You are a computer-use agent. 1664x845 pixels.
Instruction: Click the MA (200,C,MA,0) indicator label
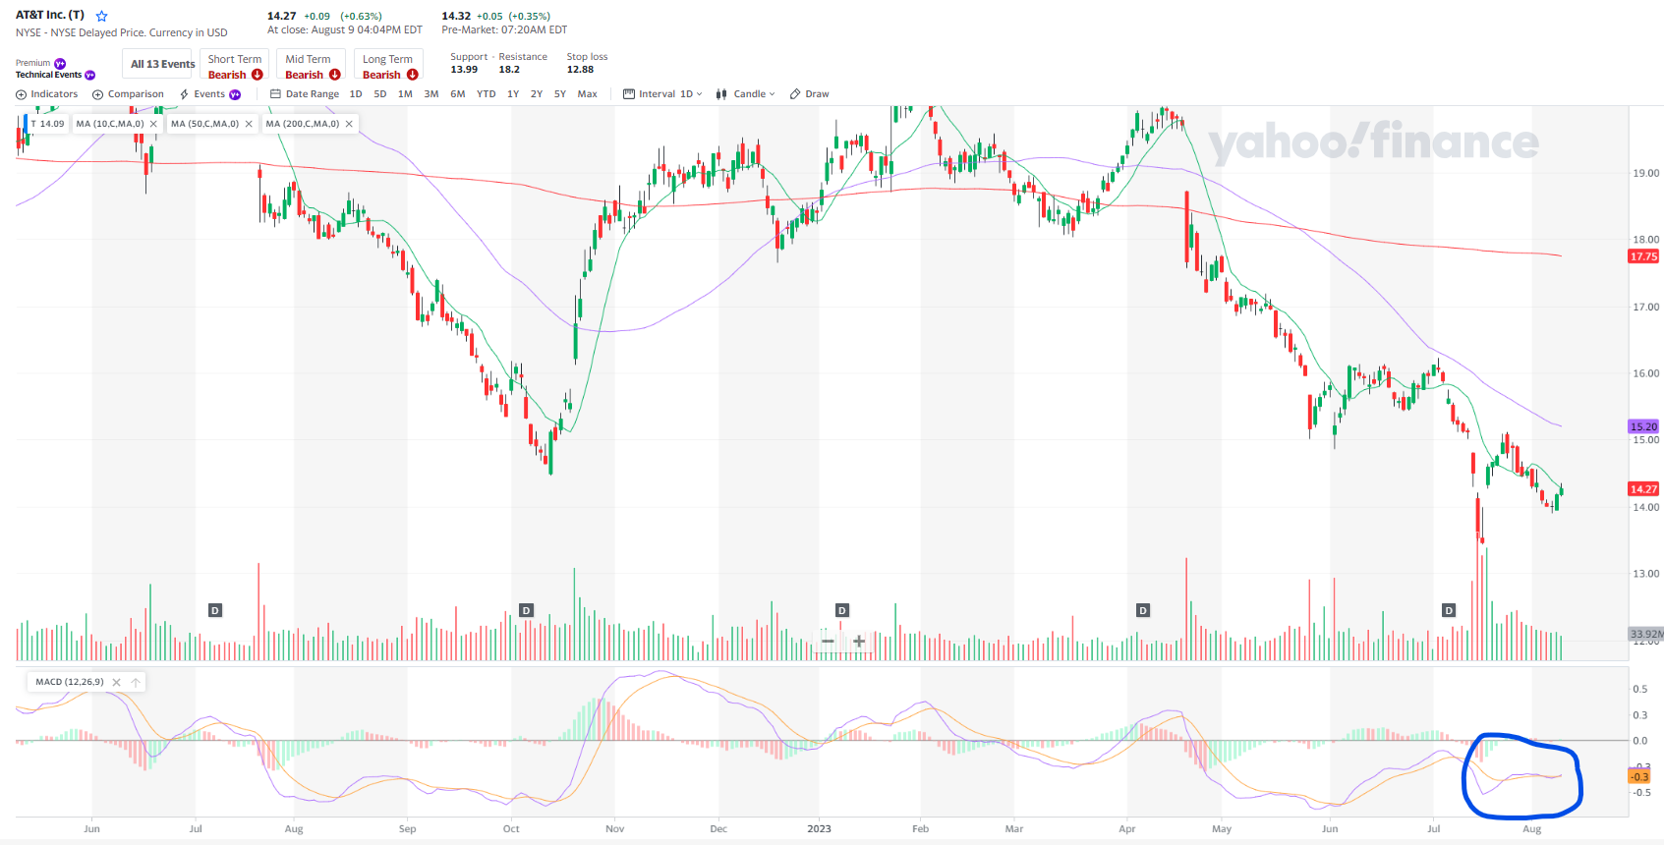[x=303, y=124]
